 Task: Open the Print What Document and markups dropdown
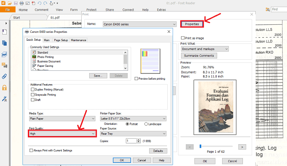205,49
